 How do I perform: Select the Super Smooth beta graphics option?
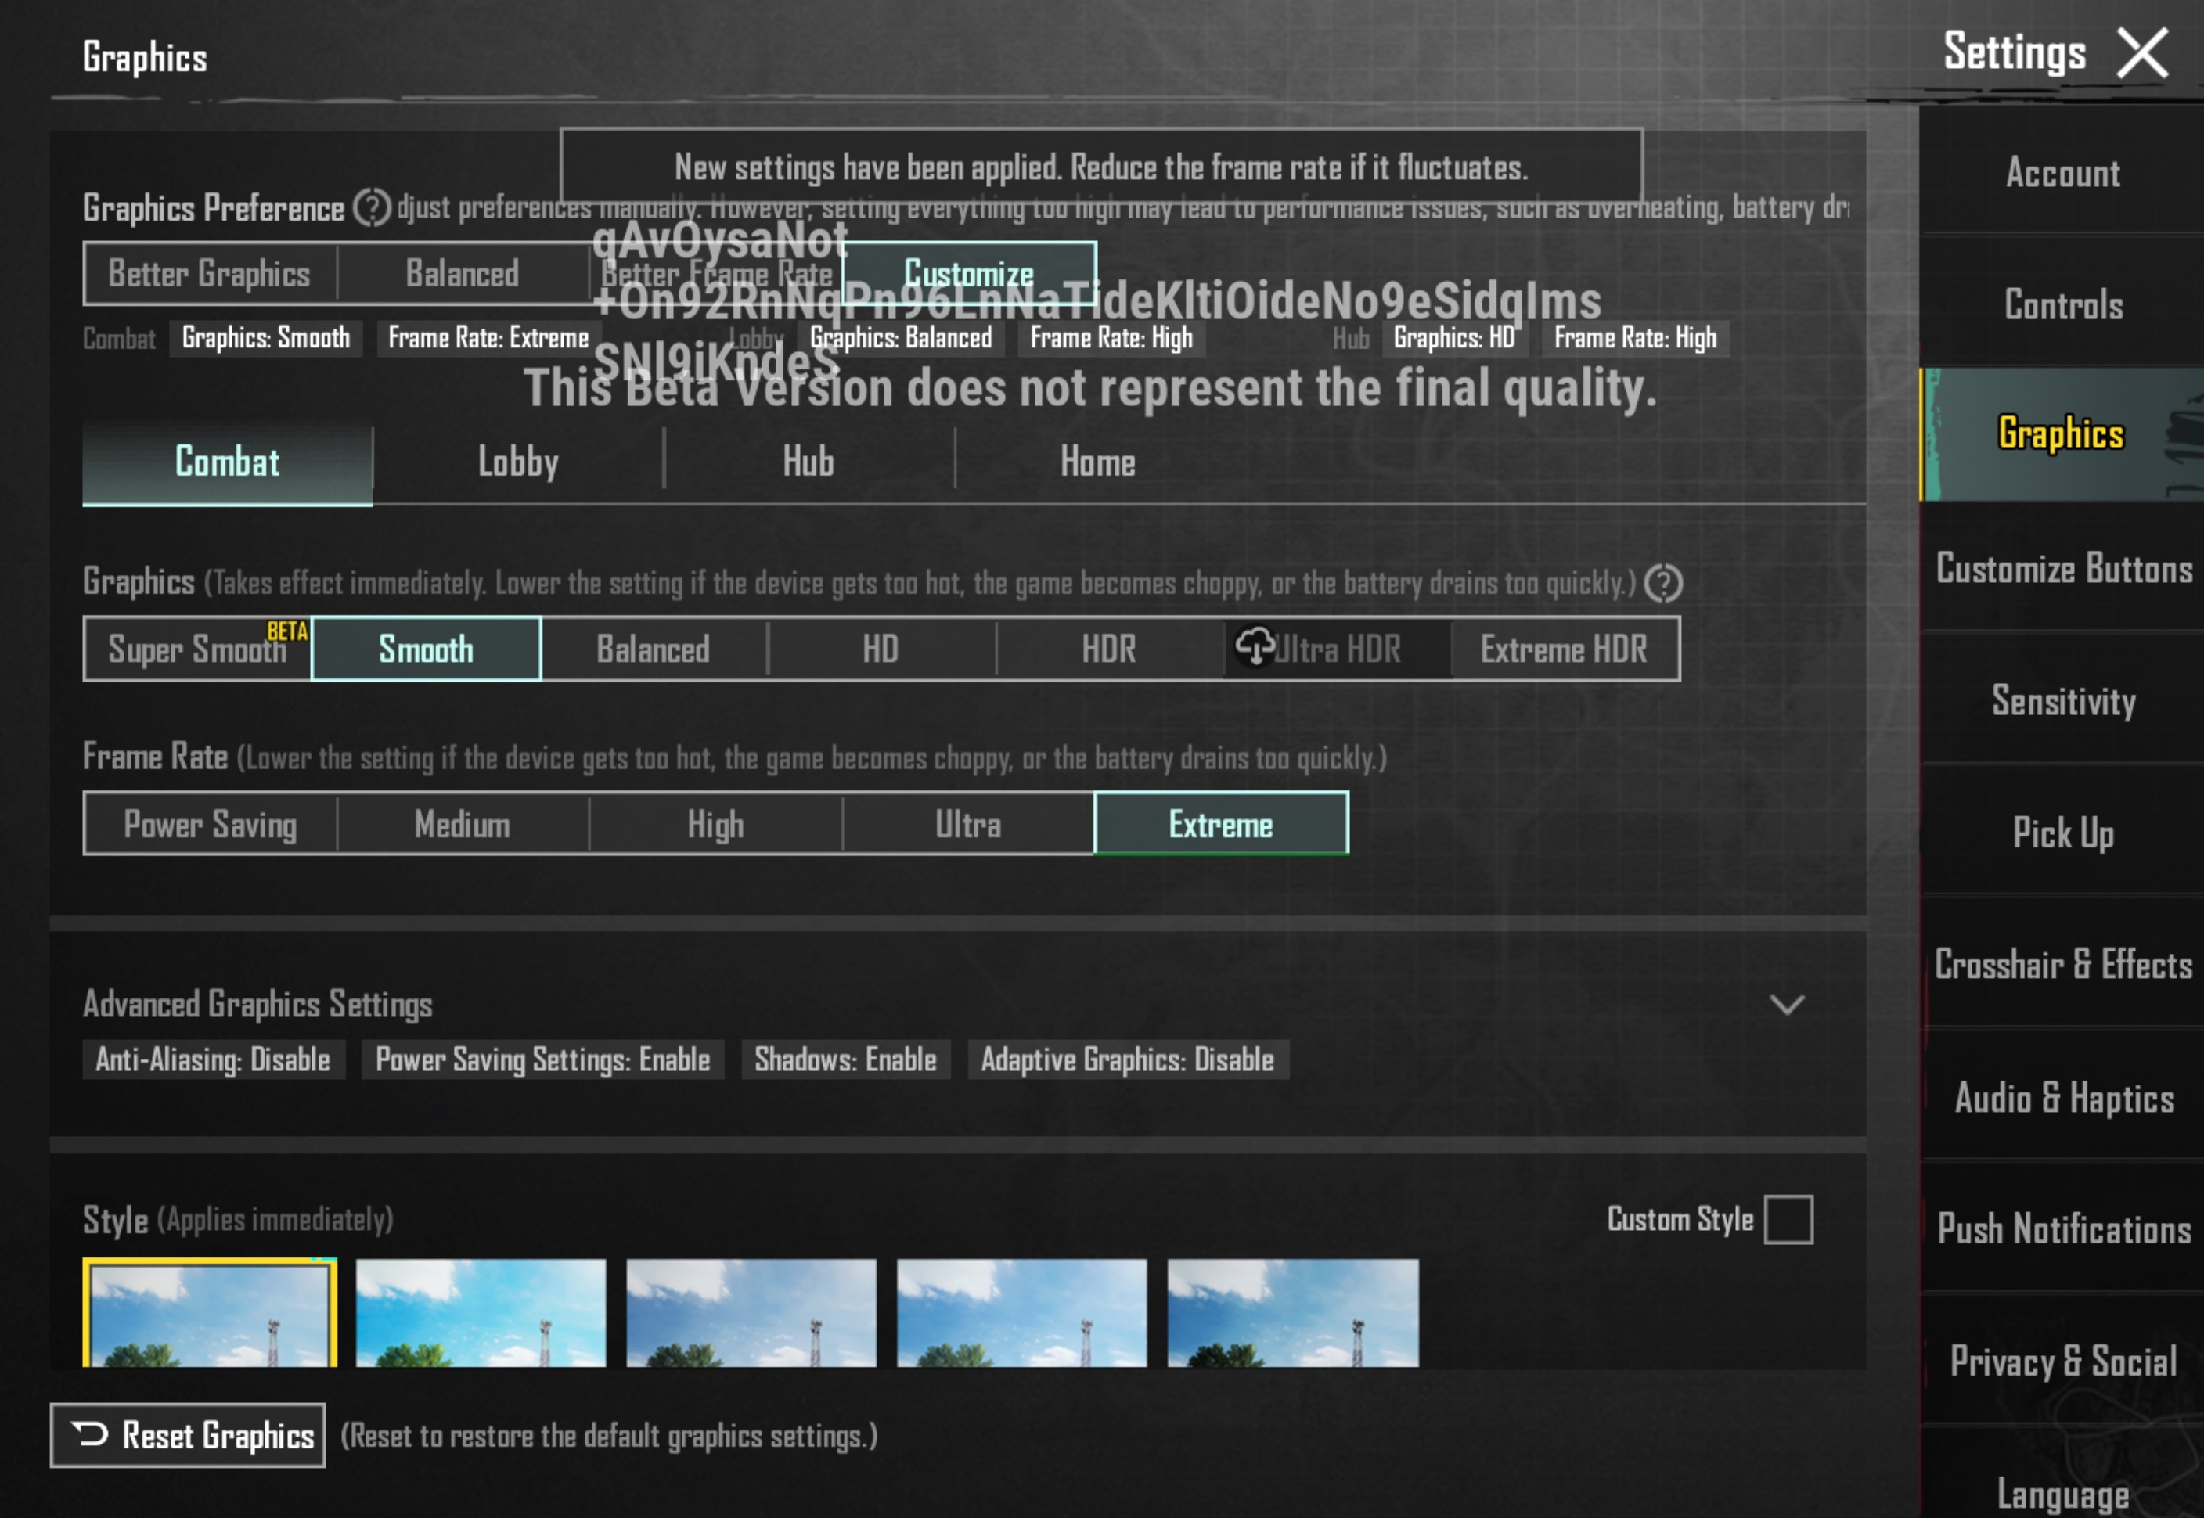[x=197, y=649]
